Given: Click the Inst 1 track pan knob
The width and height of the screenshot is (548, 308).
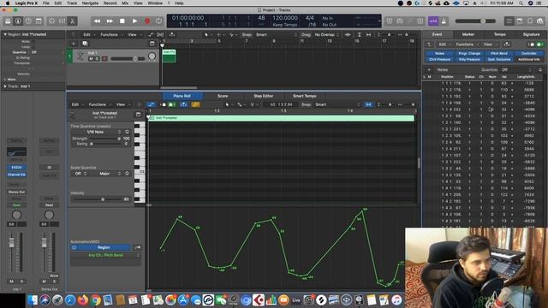Looking at the screenshot, I should (152, 56).
